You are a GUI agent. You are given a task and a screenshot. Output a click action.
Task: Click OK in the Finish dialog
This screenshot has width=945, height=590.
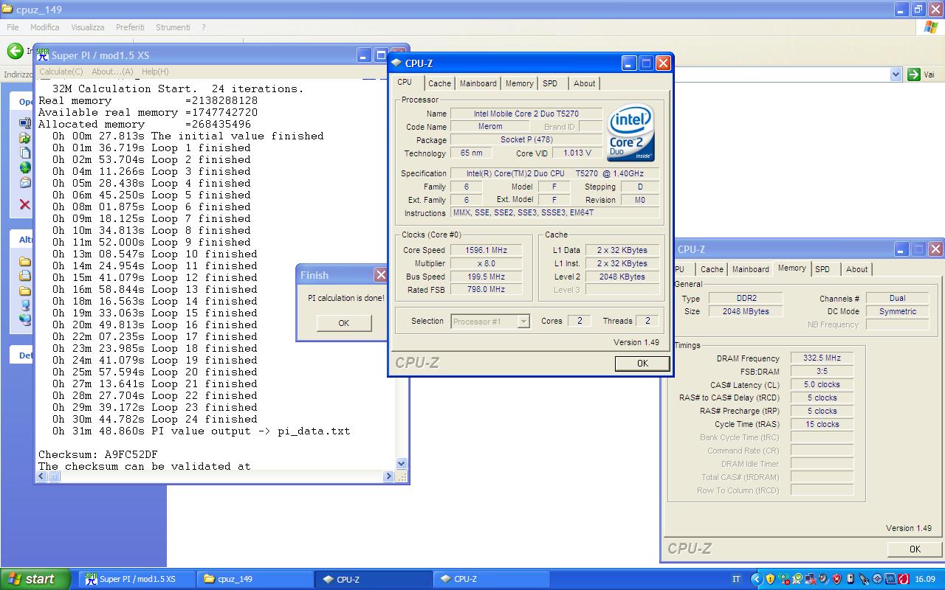(343, 323)
